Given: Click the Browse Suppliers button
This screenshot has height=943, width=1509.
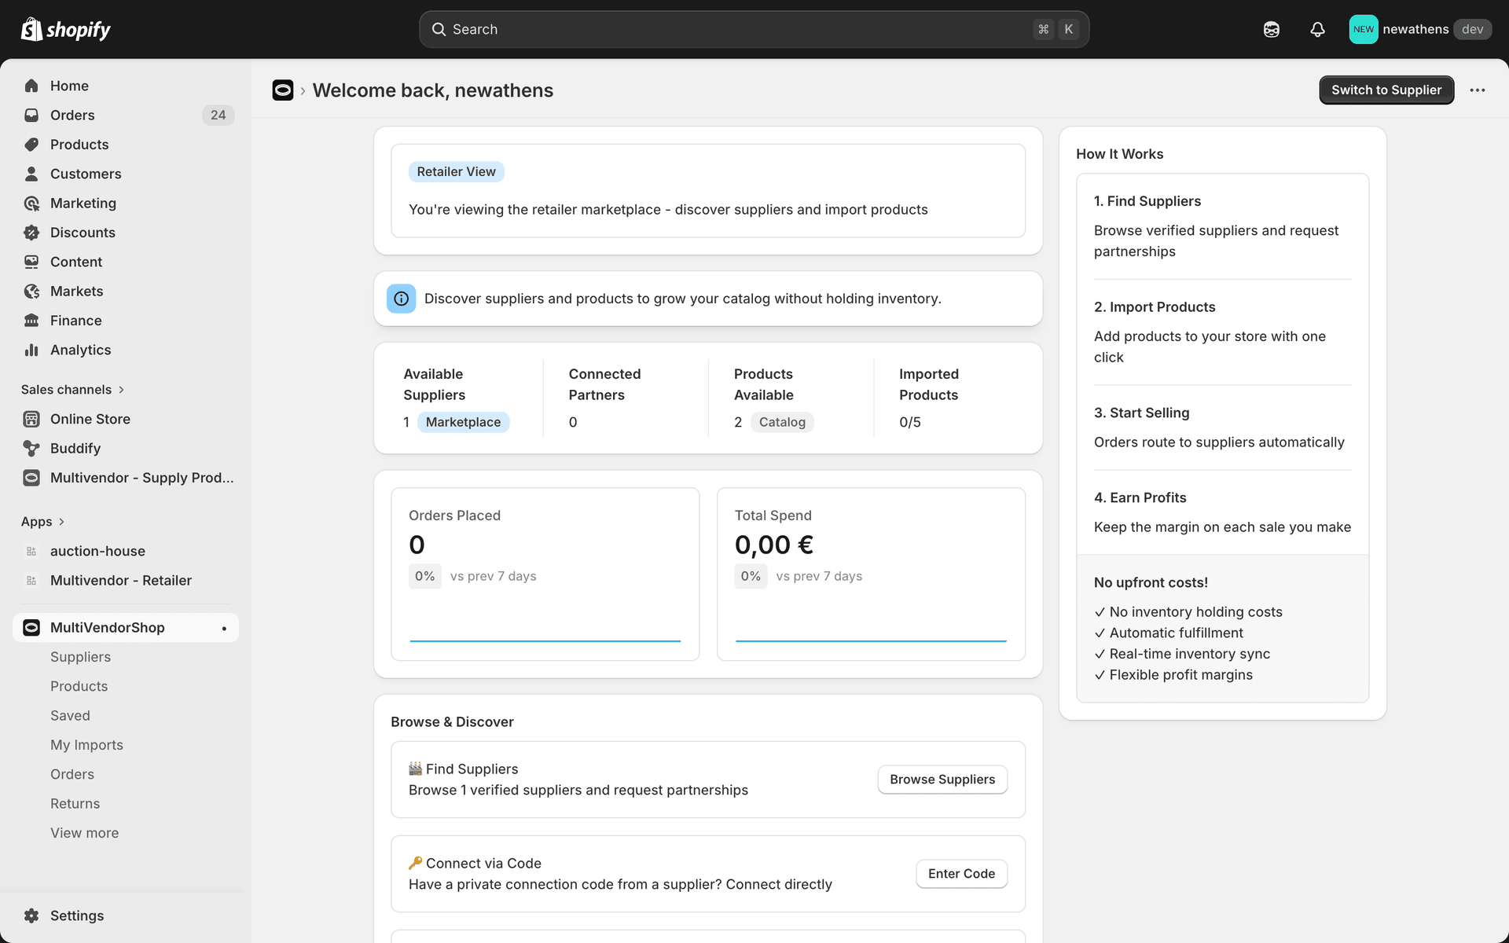Looking at the screenshot, I should (x=942, y=780).
